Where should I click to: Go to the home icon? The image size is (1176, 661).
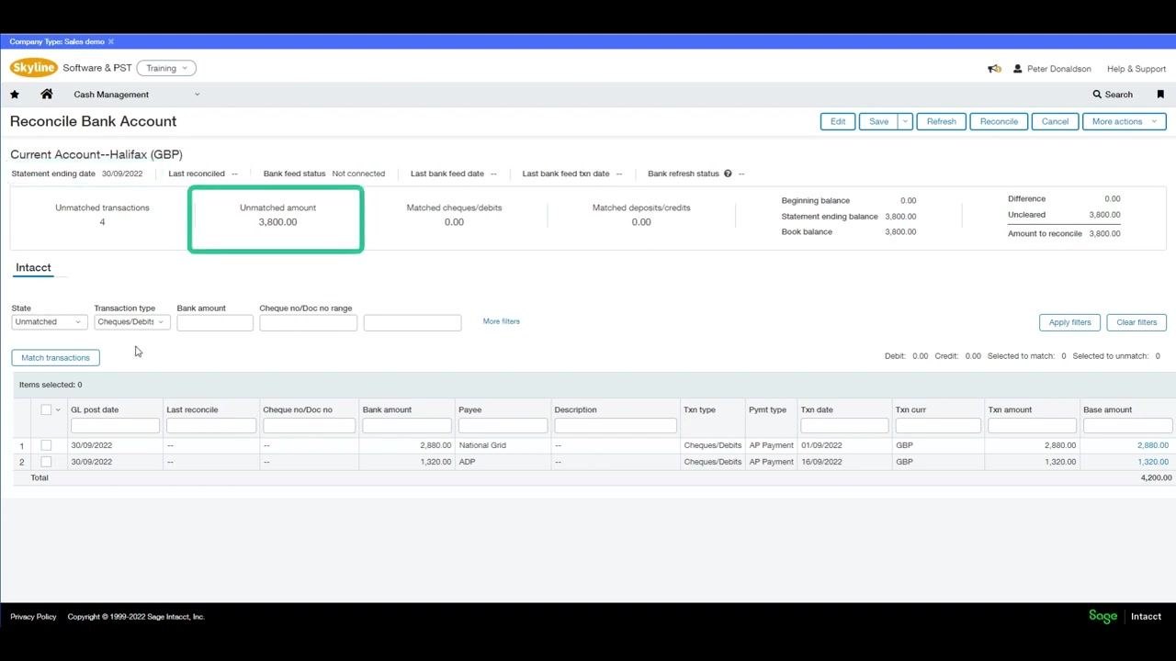[x=47, y=95]
